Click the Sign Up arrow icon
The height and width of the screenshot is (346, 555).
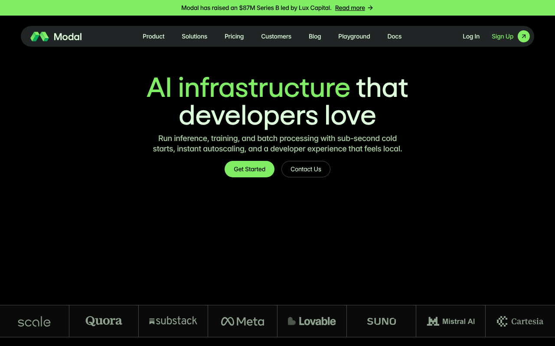point(523,36)
